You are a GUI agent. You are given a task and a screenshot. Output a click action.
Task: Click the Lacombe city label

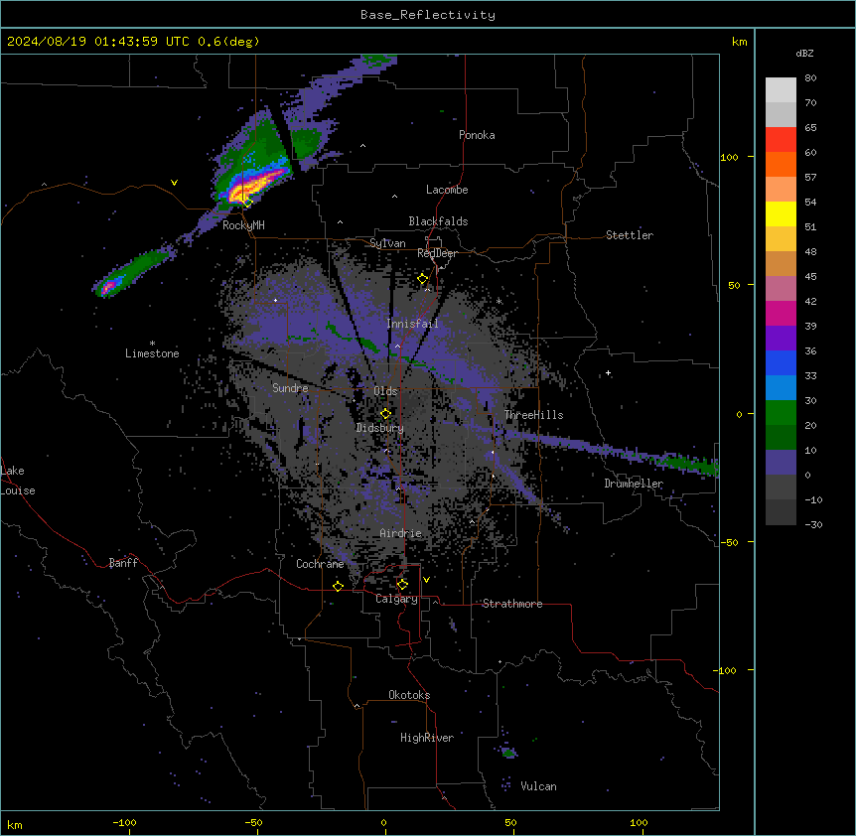tap(447, 190)
